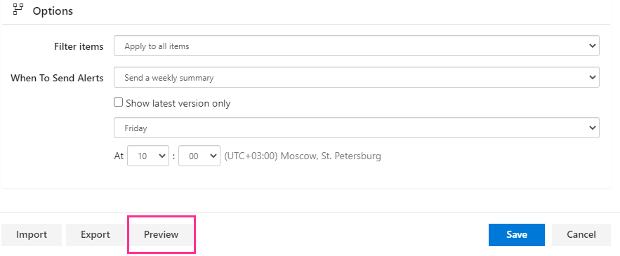Viewport: 620px width, 256px height.
Task: Open the minutes dropdown showing 00
Action: tap(199, 156)
